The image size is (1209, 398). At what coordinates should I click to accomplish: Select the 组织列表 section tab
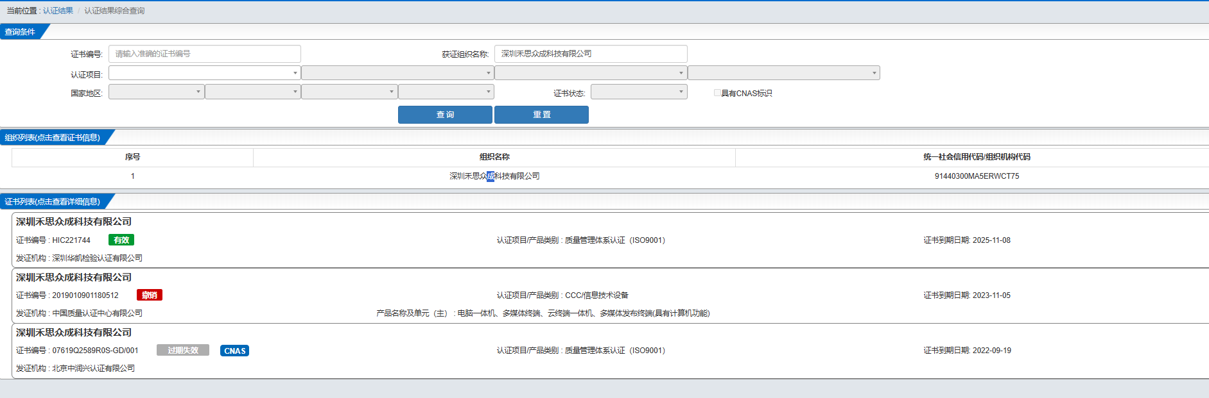pos(53,138)
